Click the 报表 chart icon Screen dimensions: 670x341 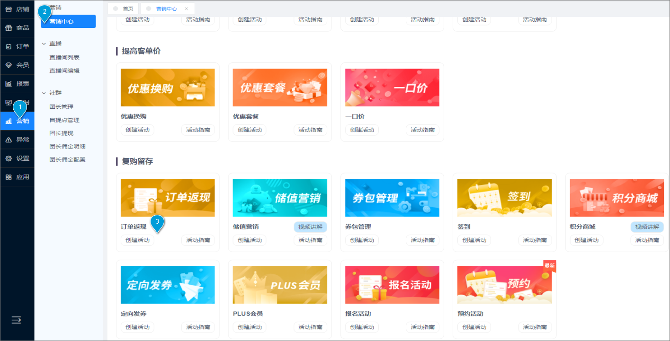9,84
